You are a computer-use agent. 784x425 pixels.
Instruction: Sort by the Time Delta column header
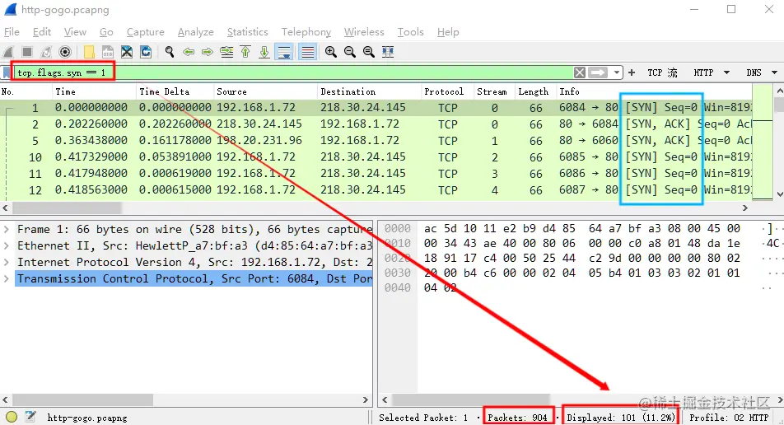pyautogui.click(x=175, y=92)
